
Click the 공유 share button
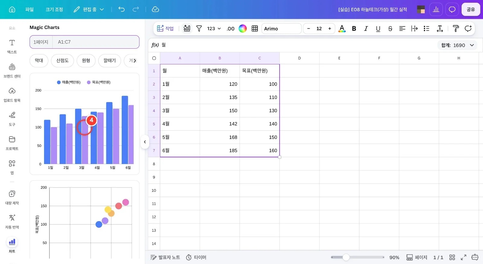[471, 9]
